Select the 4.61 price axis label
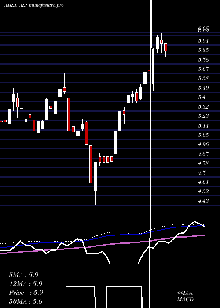220x308 pixels. click(x=203, y=182)
